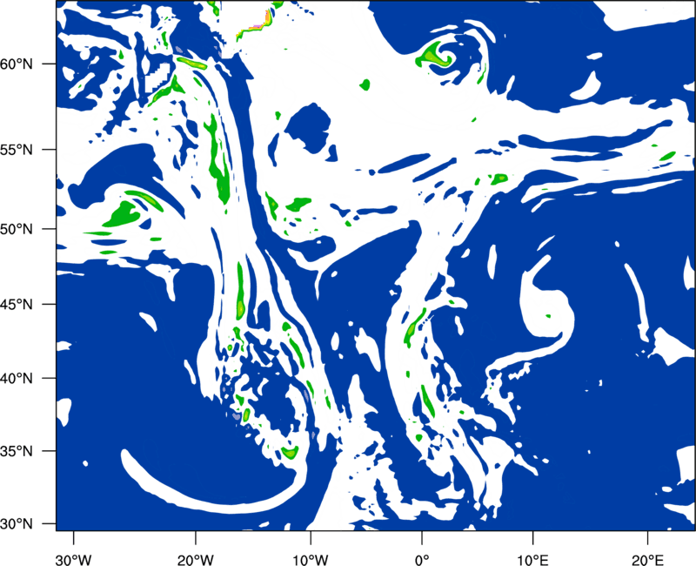
Task: Click the 60°N latitude label
Action: (x=17, y=64)
